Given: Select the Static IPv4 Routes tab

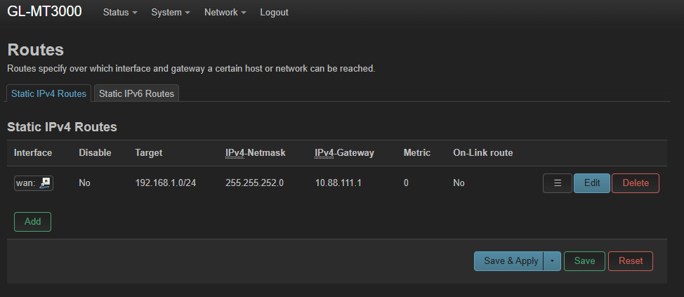Looking at the screenshot, I should [x=48, y=93].
